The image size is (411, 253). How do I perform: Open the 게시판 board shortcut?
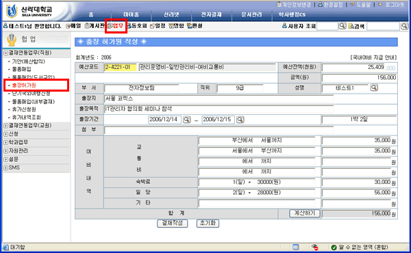tap(95, 26)
